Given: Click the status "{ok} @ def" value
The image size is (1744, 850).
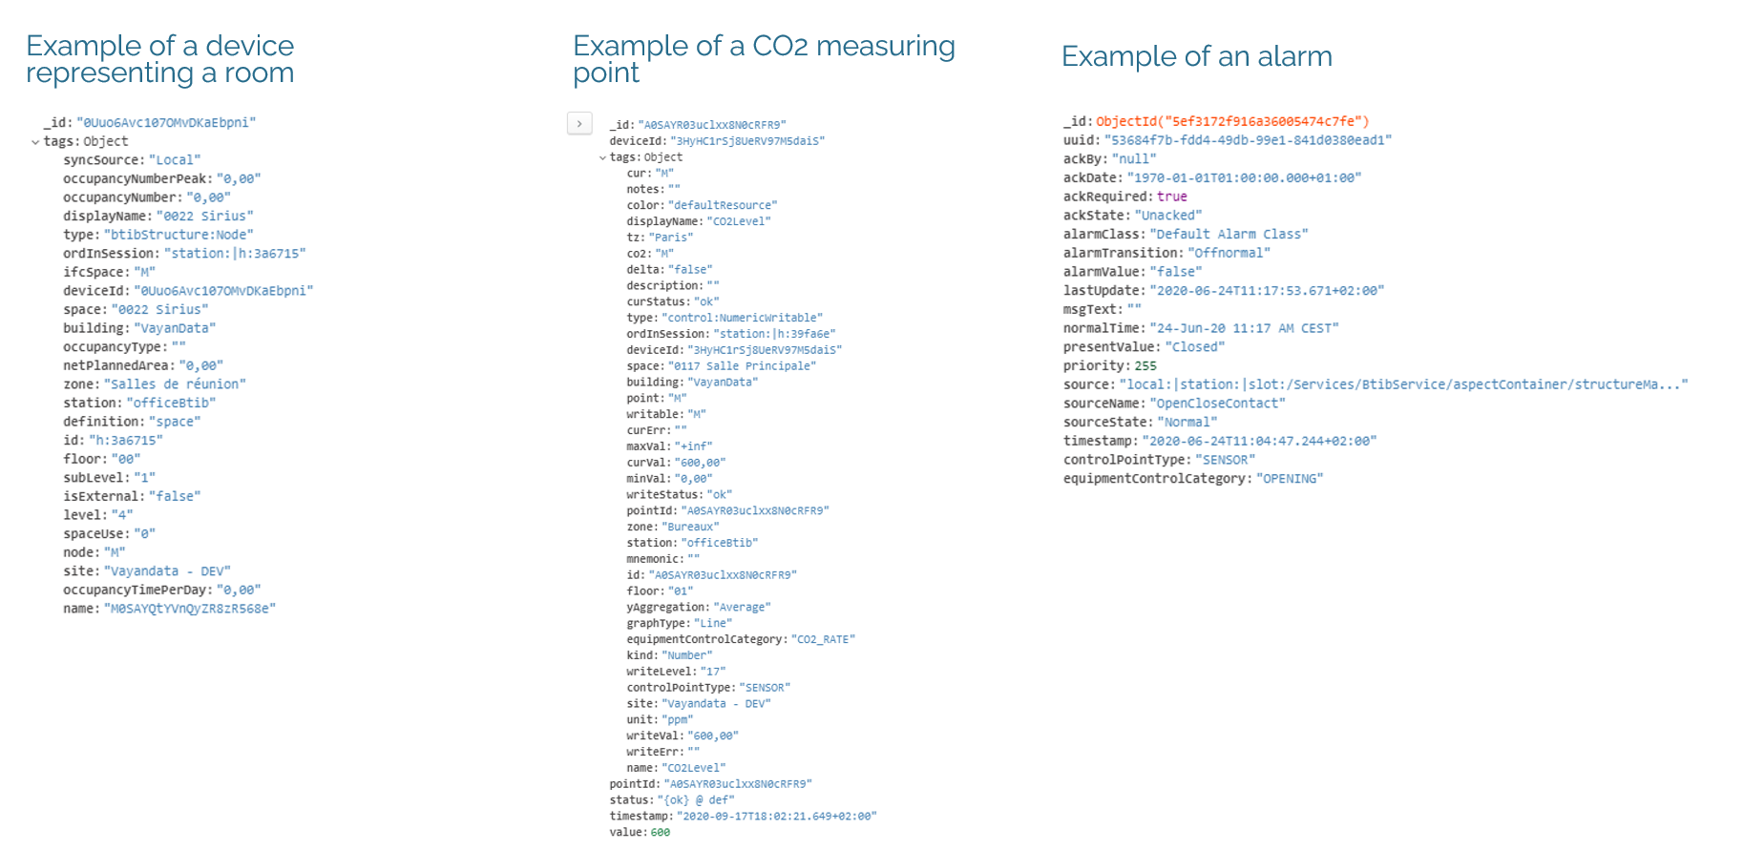Looking at the screenshot, I should [696, 800].
